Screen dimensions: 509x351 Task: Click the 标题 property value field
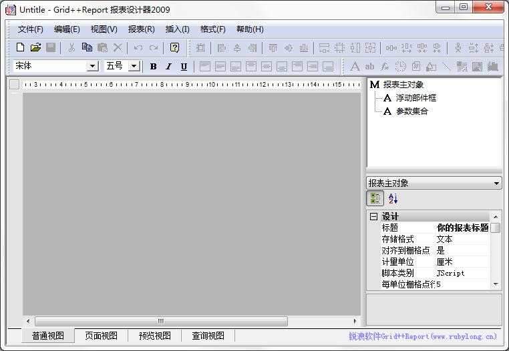pos(462,228)
